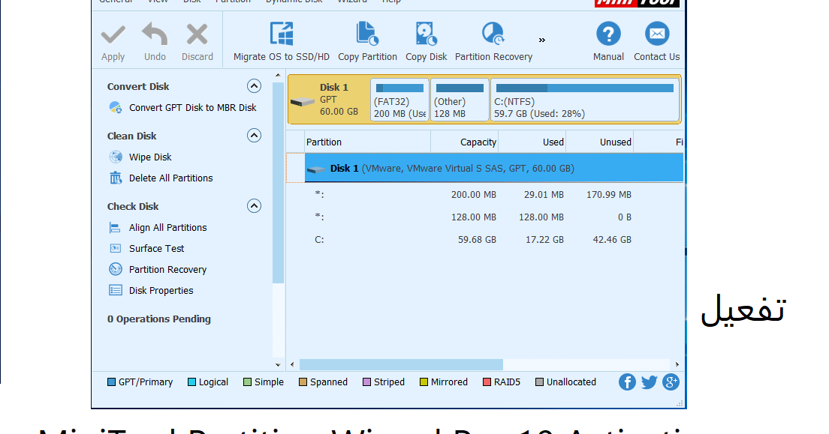Collapse the Clean Disk section
829x434 pixels.
point(254,136)
